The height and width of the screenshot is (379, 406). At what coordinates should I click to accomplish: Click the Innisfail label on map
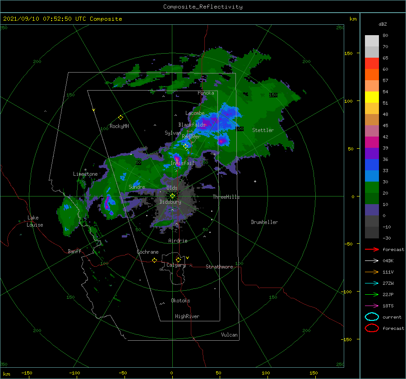[x=182, y=163]
